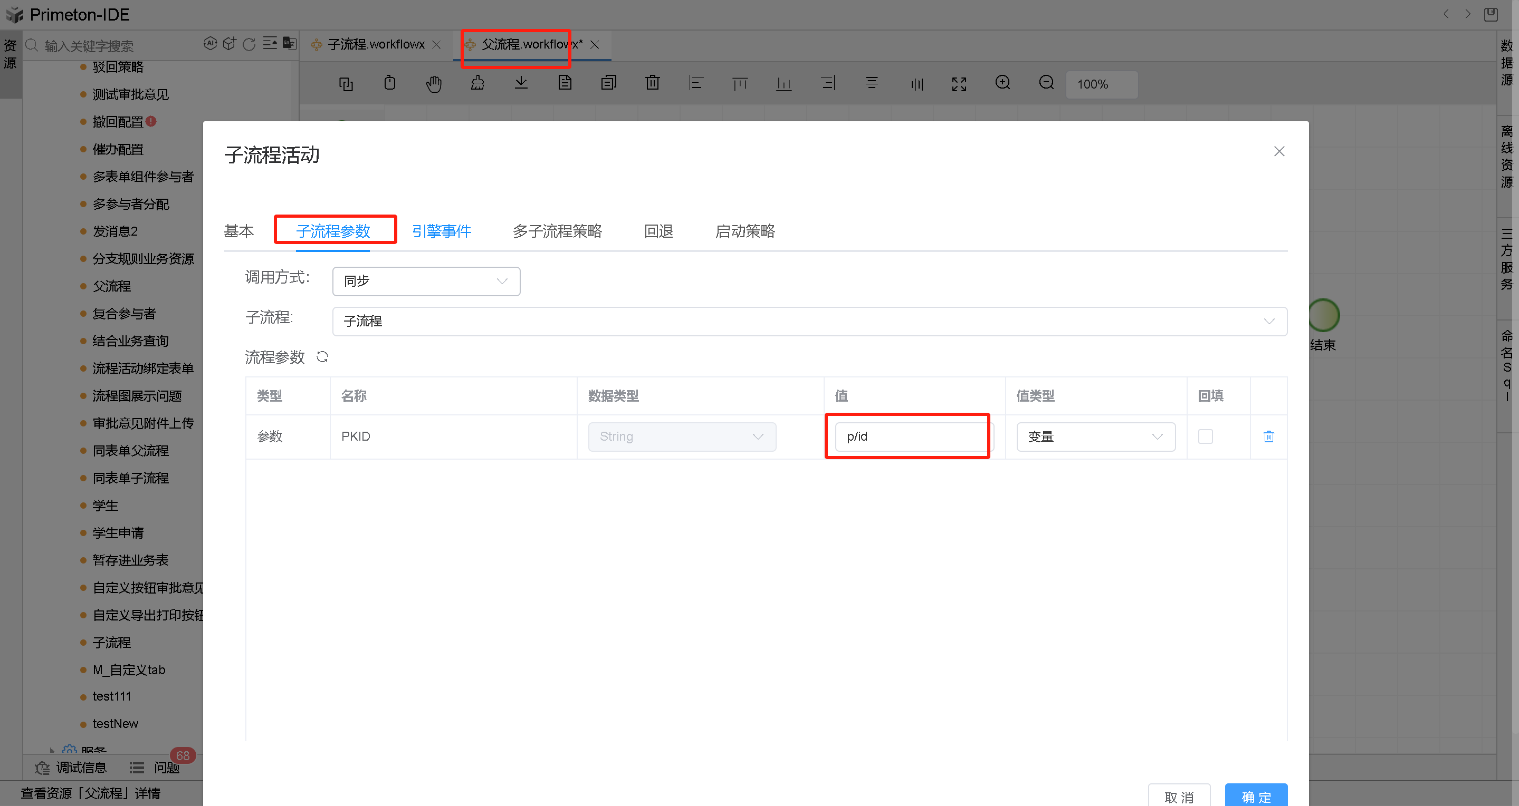Refresh the 流程参数 list with reload icon
Screen dimensions: 1519x806
point(322,357)
